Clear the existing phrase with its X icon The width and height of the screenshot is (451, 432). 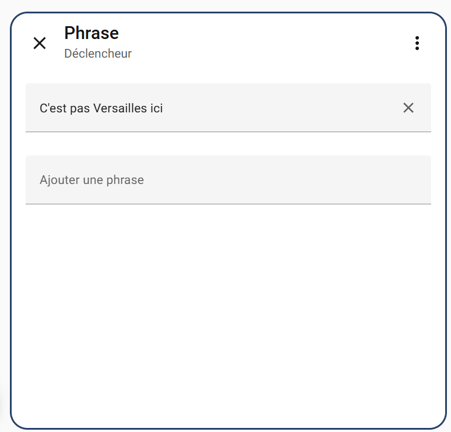(x=408, y=108)
